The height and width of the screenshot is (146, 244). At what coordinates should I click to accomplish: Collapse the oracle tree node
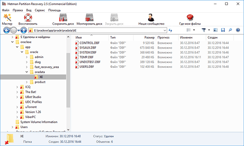22,52
